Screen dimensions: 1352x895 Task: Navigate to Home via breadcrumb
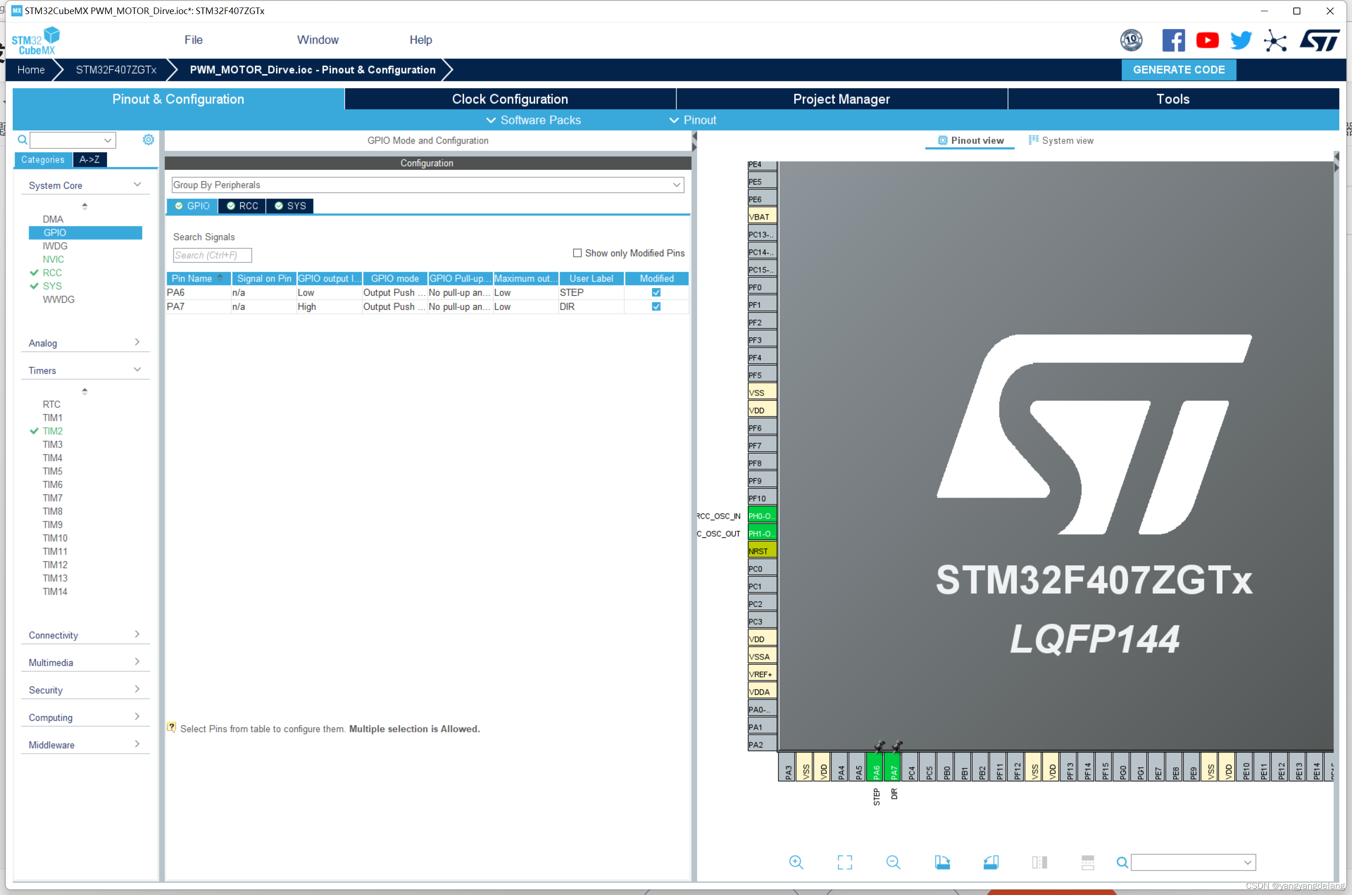tap(31, 69)
